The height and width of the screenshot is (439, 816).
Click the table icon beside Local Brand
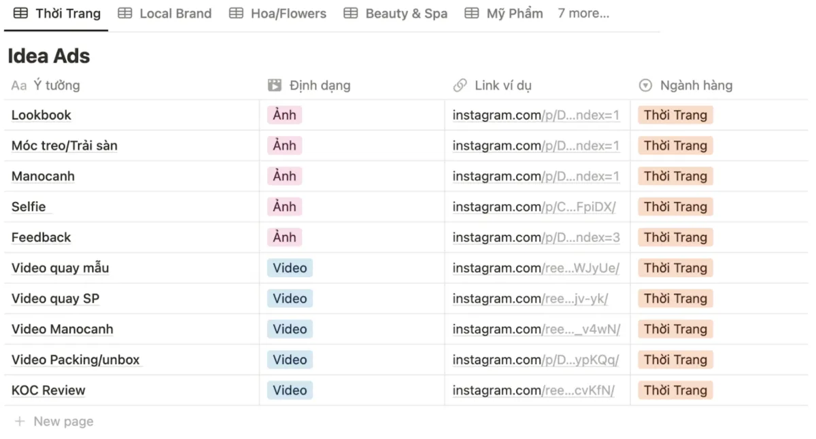[x=125, y=13]
